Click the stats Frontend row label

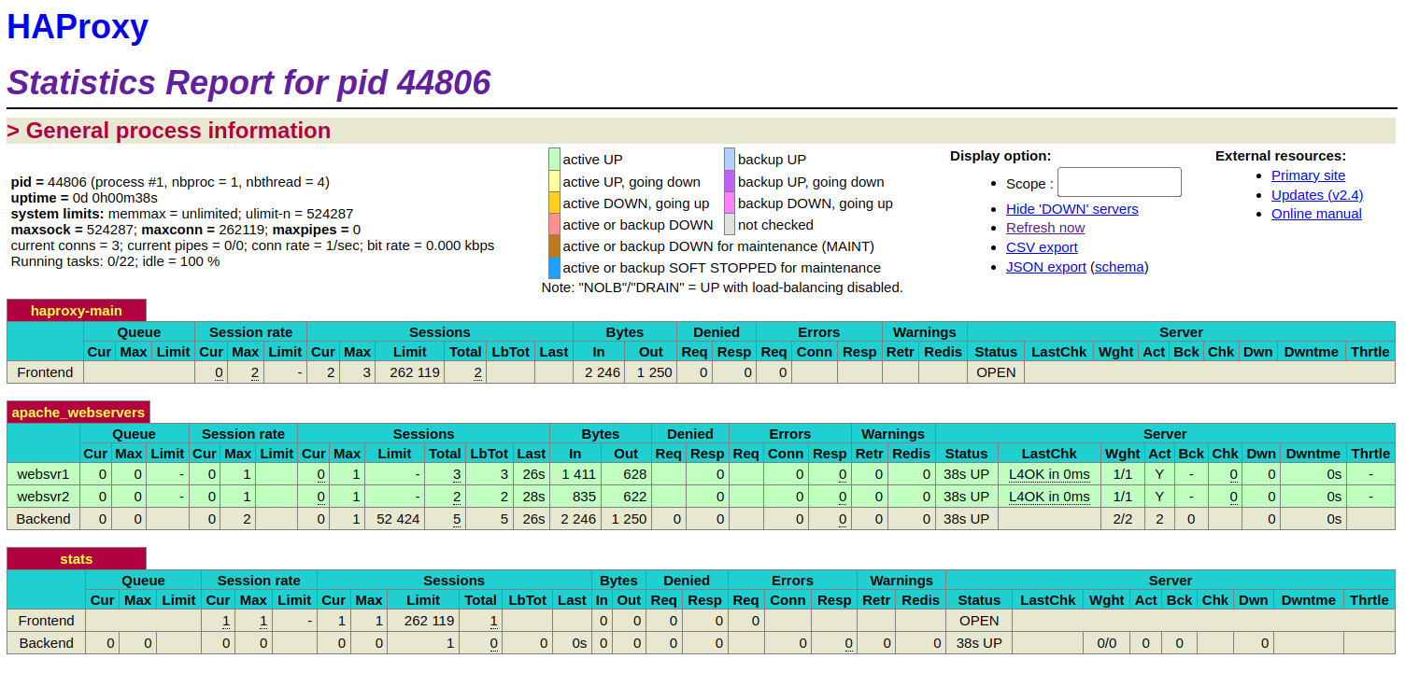[46, 621]
